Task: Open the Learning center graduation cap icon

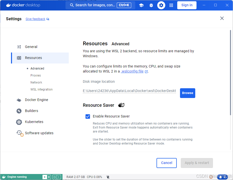Action: (x=141, y=5)
